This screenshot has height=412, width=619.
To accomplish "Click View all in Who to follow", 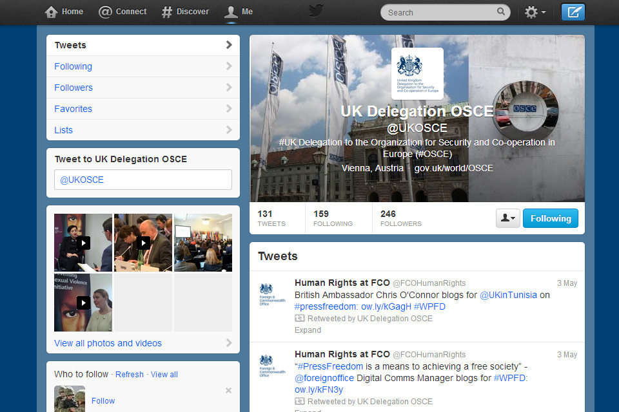I will (x=164, y=375).
